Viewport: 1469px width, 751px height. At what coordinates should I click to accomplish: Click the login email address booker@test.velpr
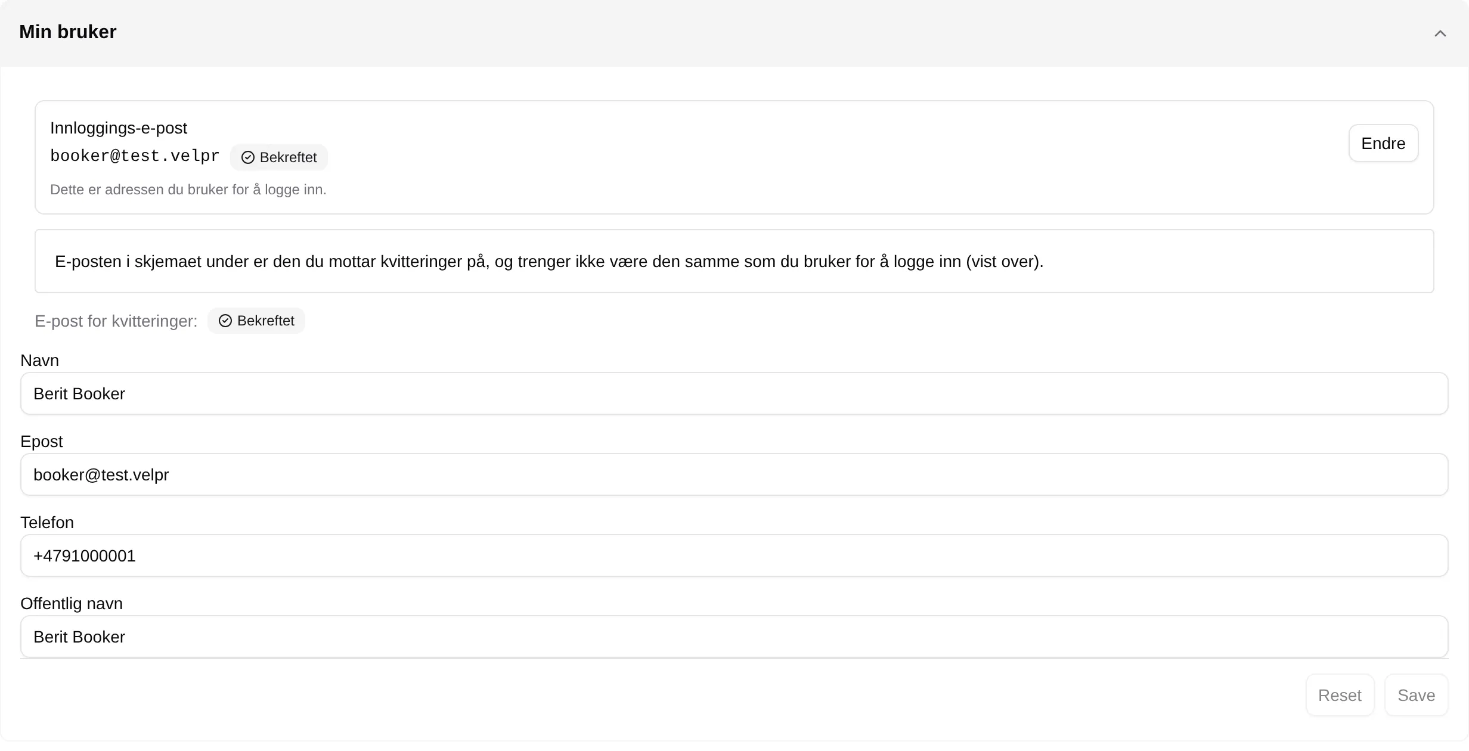click(135, 156)
